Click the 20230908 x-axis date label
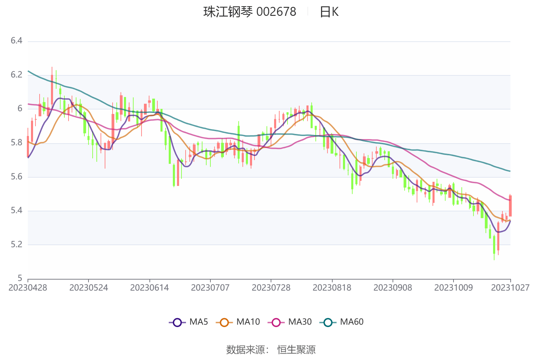The width and height of the screenshot is (542, 356). (393, 288)
